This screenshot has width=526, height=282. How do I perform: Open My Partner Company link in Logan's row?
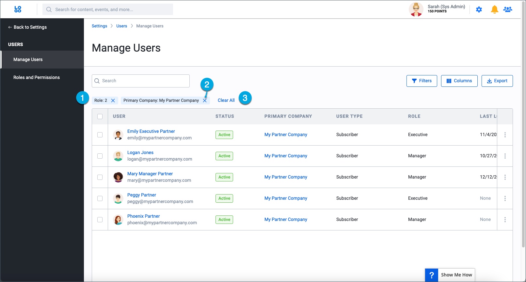coord(286,156)
